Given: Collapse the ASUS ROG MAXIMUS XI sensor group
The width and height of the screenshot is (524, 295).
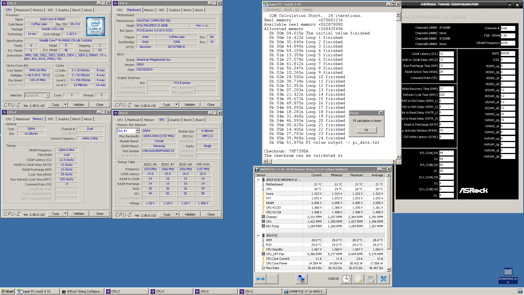Looking at the screenshot, I should [x=258, y=180].
